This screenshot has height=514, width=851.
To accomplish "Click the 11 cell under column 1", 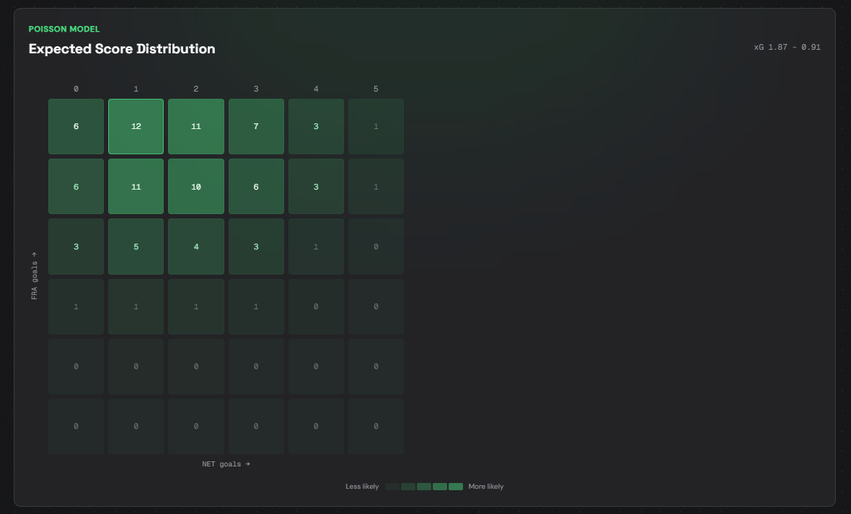I will tap(136, 186).
